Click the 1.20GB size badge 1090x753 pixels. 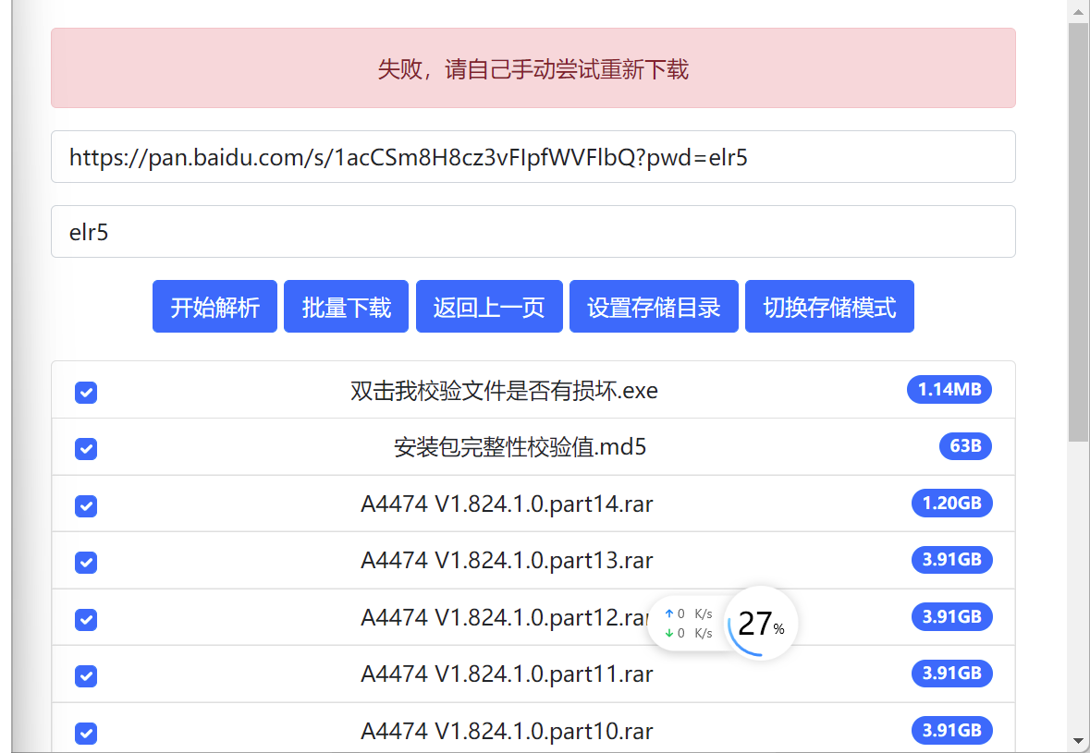pyautogui.click(x=951, y=503)
